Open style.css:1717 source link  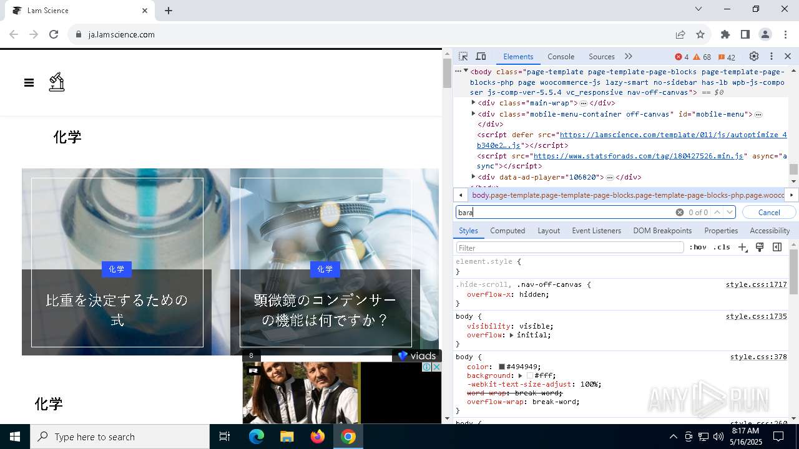tap(756, 284)
